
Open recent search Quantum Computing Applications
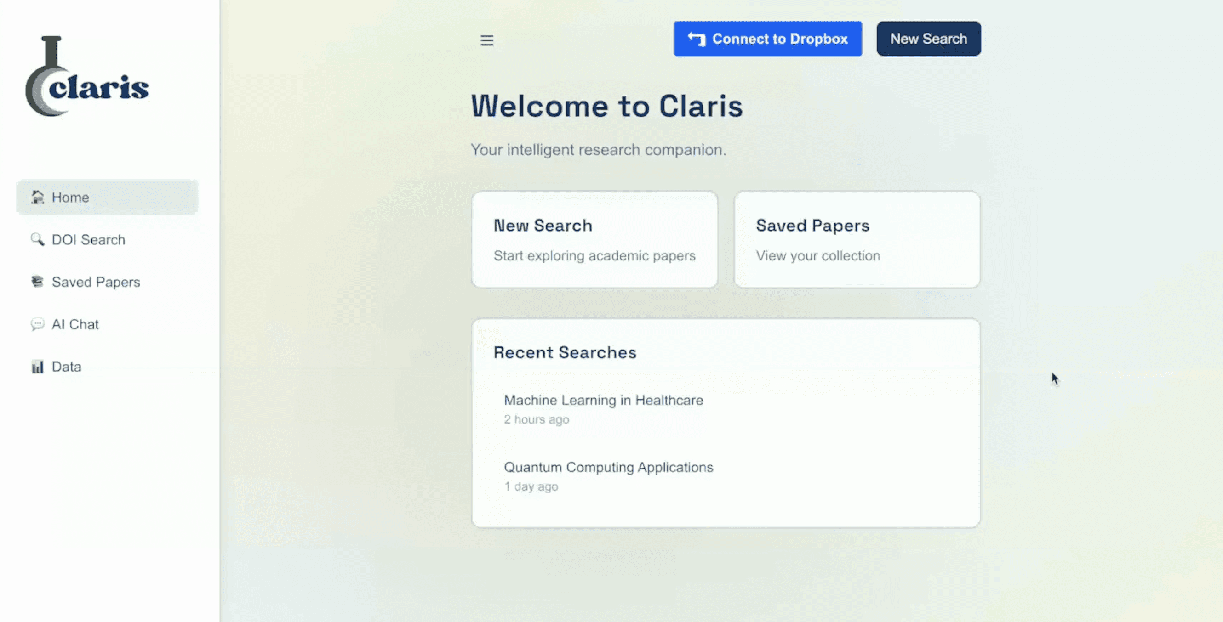coord(726,476)
